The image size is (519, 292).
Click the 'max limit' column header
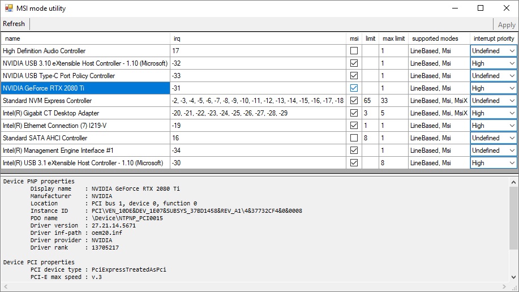coord(393,38)
